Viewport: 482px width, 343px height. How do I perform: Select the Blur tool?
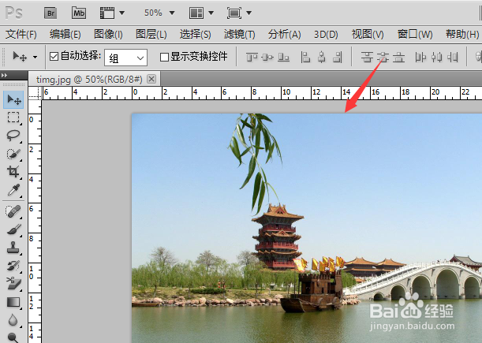coord(13,320)
